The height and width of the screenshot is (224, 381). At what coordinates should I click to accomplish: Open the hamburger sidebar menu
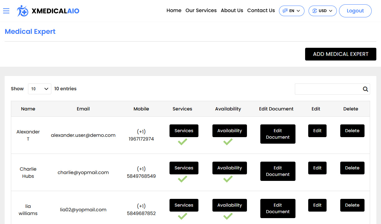point(6,11)
